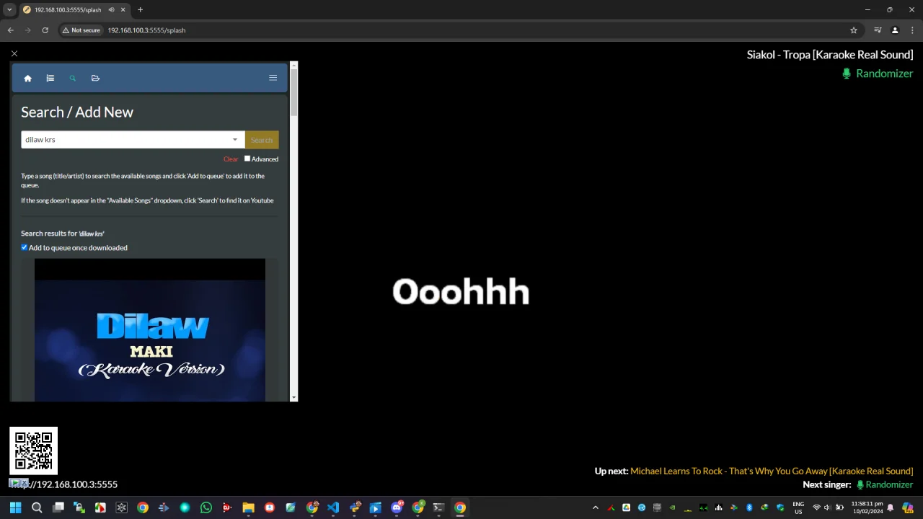The height and width of the screenshot is (519, 923).
Task: Open the Chrome profile avatar icon
Action: pos(895,30)
